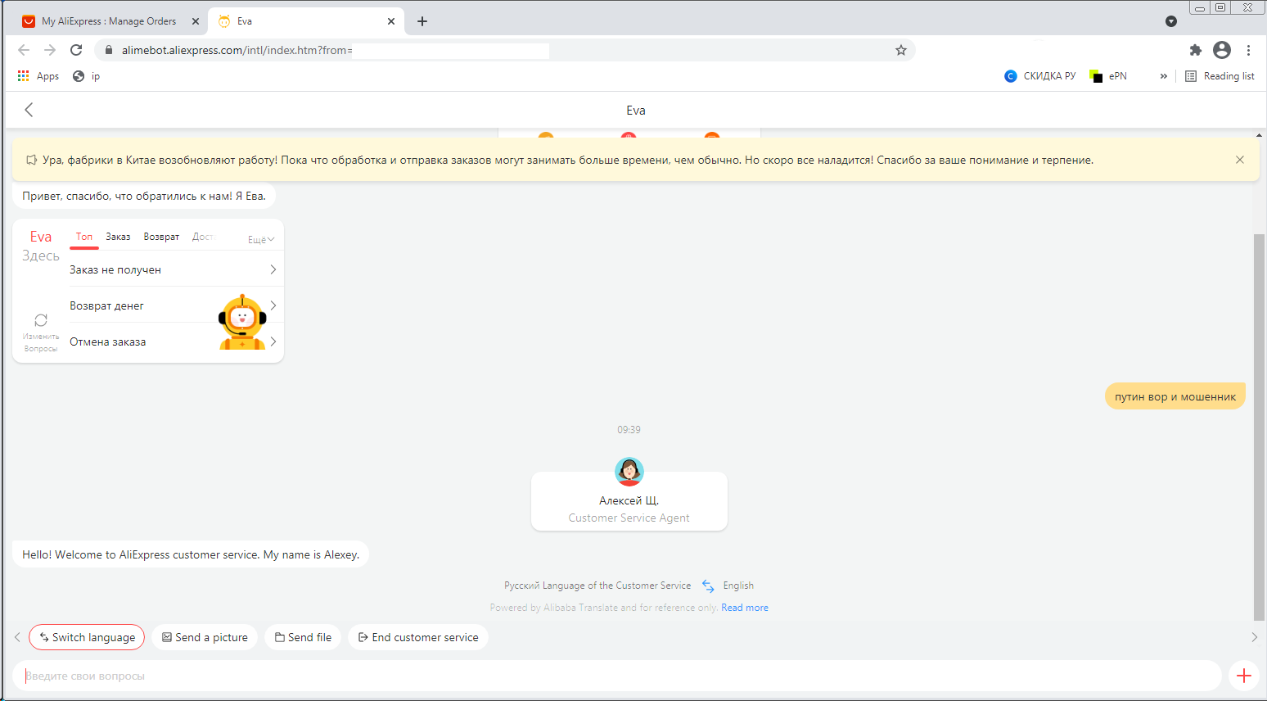
Task: Go back using the chat header arrow
Action: pyautogui.click(x=29, y=110)
